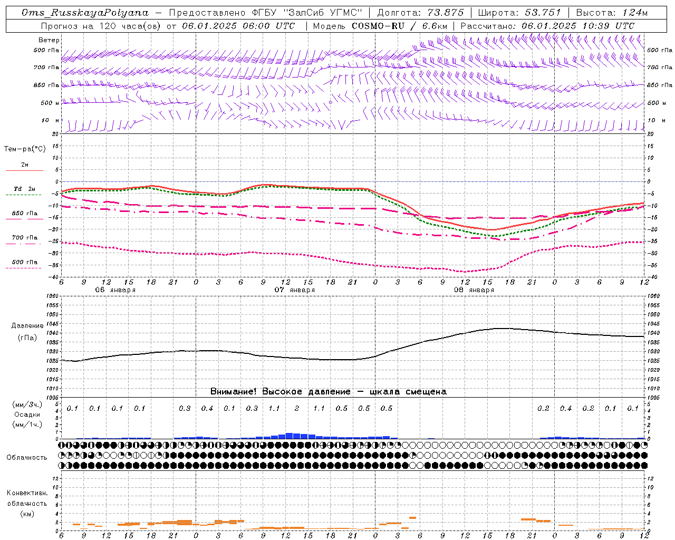The image size is (675, 540).
Task: Click the 'Давление' panel label
Action: point(27,325)
